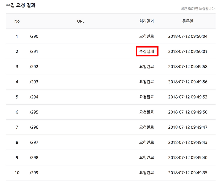Select the URL cell '/298'
Screen dimensions: 222x186
pyautogui.click(x=34, y=157)
